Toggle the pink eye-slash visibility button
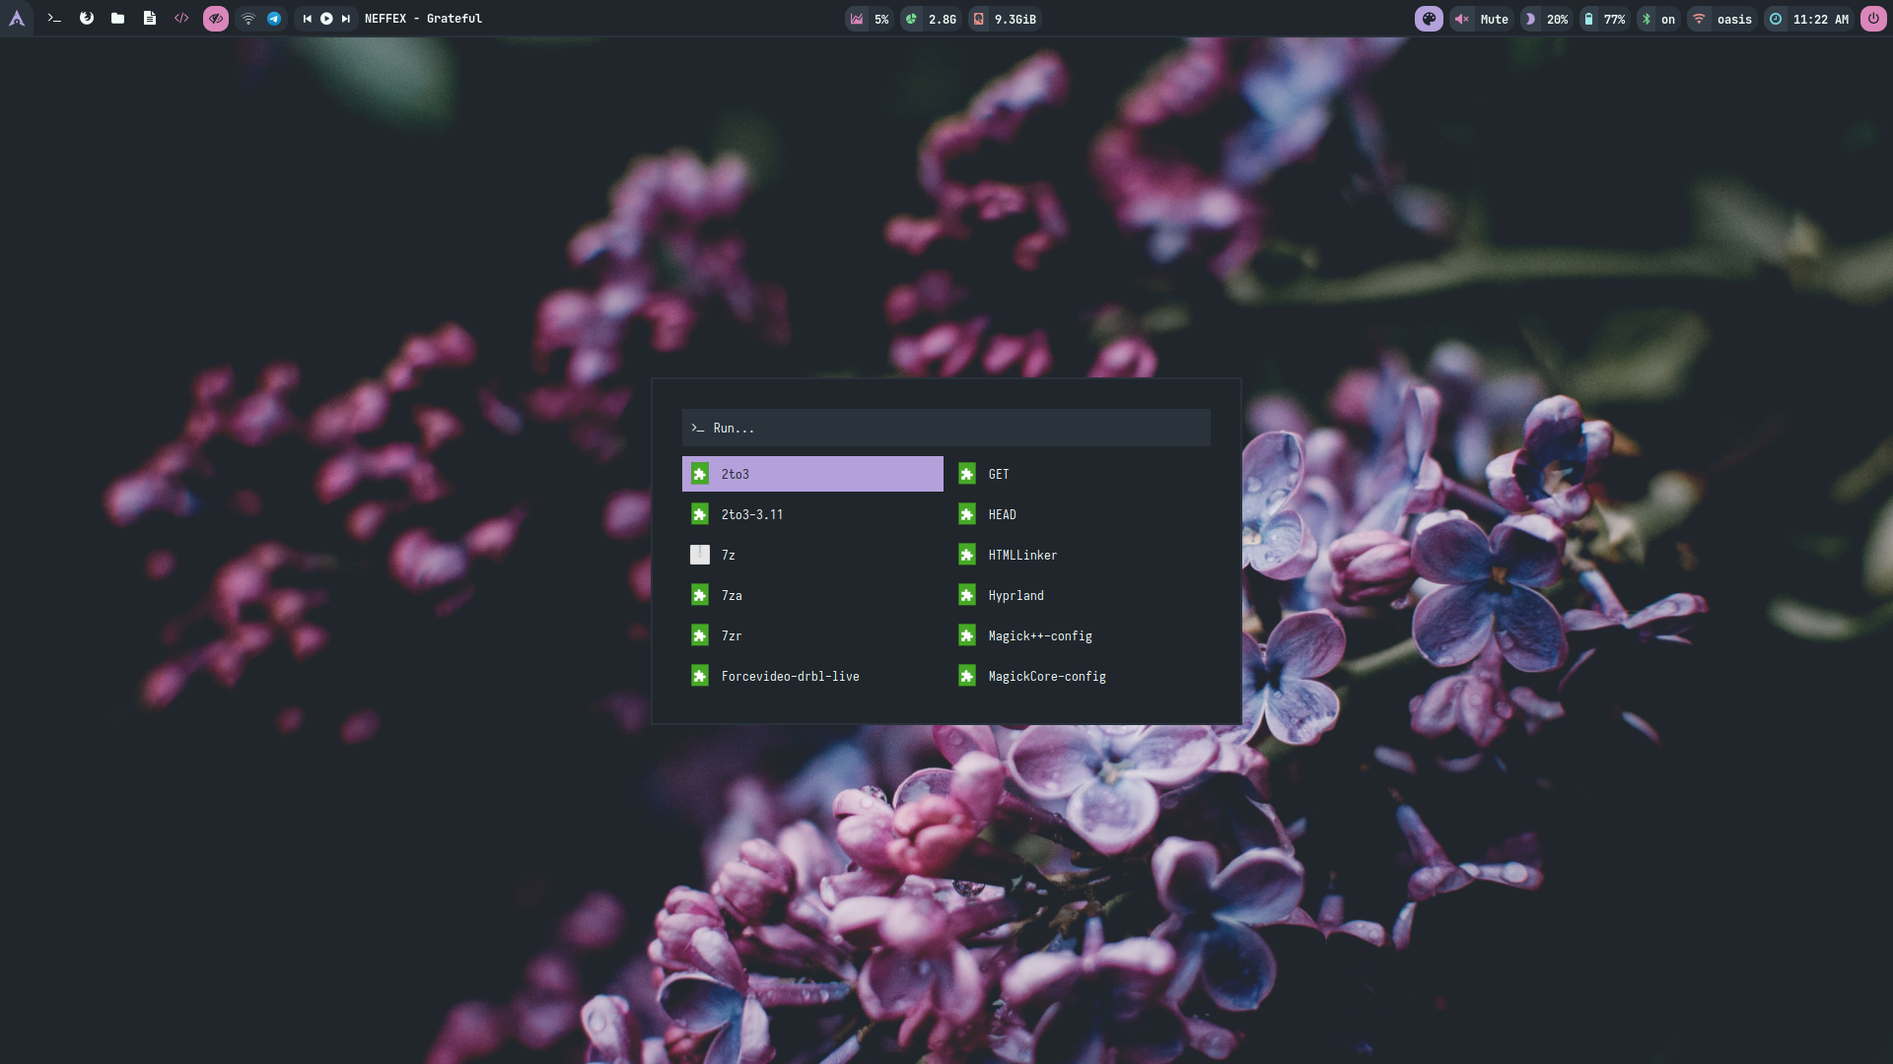 pyautogui.click(x=215, y=19)
